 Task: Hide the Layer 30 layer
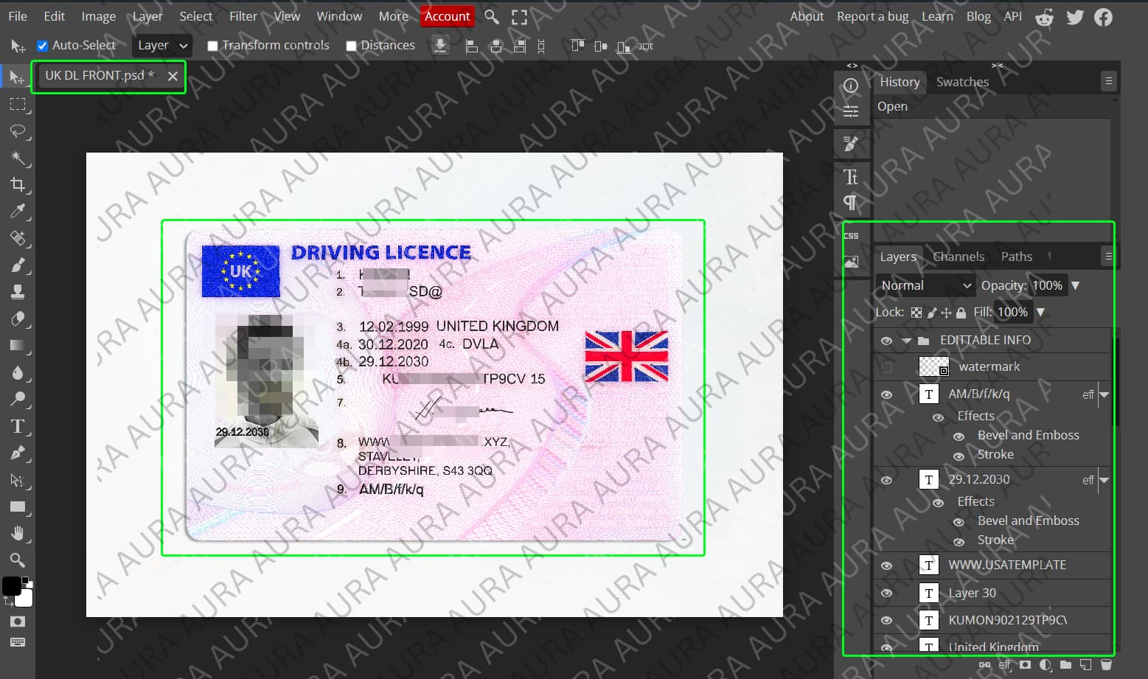[x=886, y=593]
